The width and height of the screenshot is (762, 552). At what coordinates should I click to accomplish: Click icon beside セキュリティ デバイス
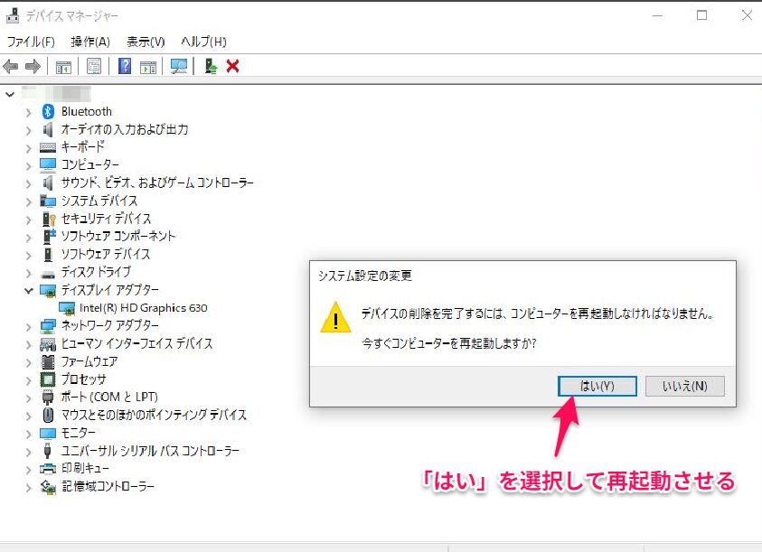(x=49, y=219)
